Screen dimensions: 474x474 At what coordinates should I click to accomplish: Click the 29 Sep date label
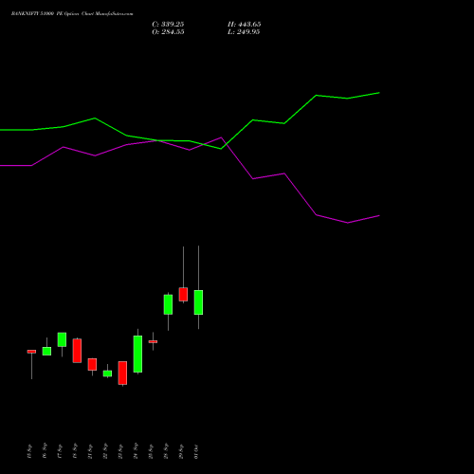[181, 451]
